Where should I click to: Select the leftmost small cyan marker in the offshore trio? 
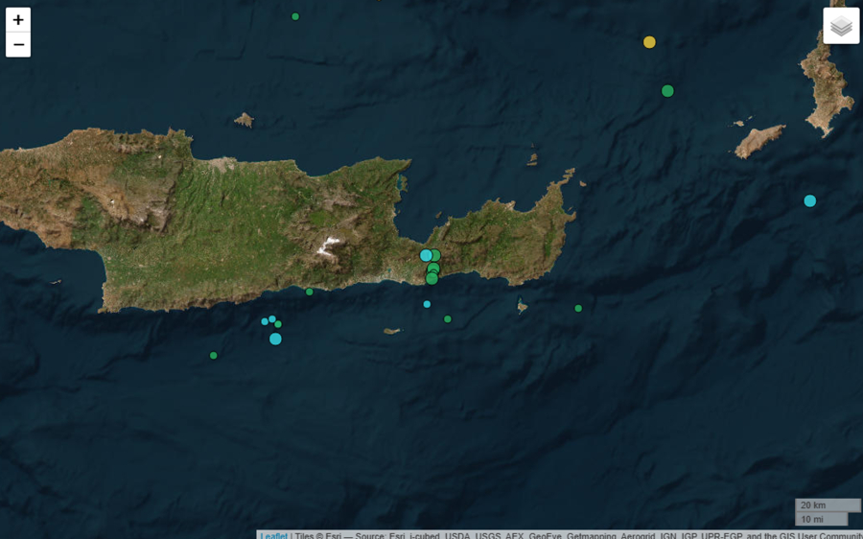coord(265,321)
